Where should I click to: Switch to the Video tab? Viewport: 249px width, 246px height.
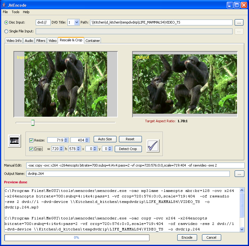coord(52,41)
